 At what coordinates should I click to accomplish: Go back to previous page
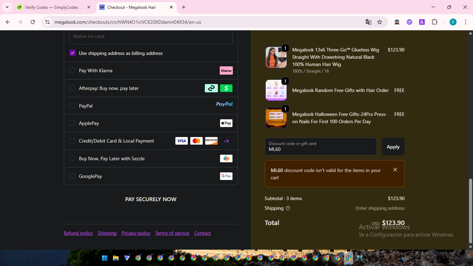(x=8, y=22)
